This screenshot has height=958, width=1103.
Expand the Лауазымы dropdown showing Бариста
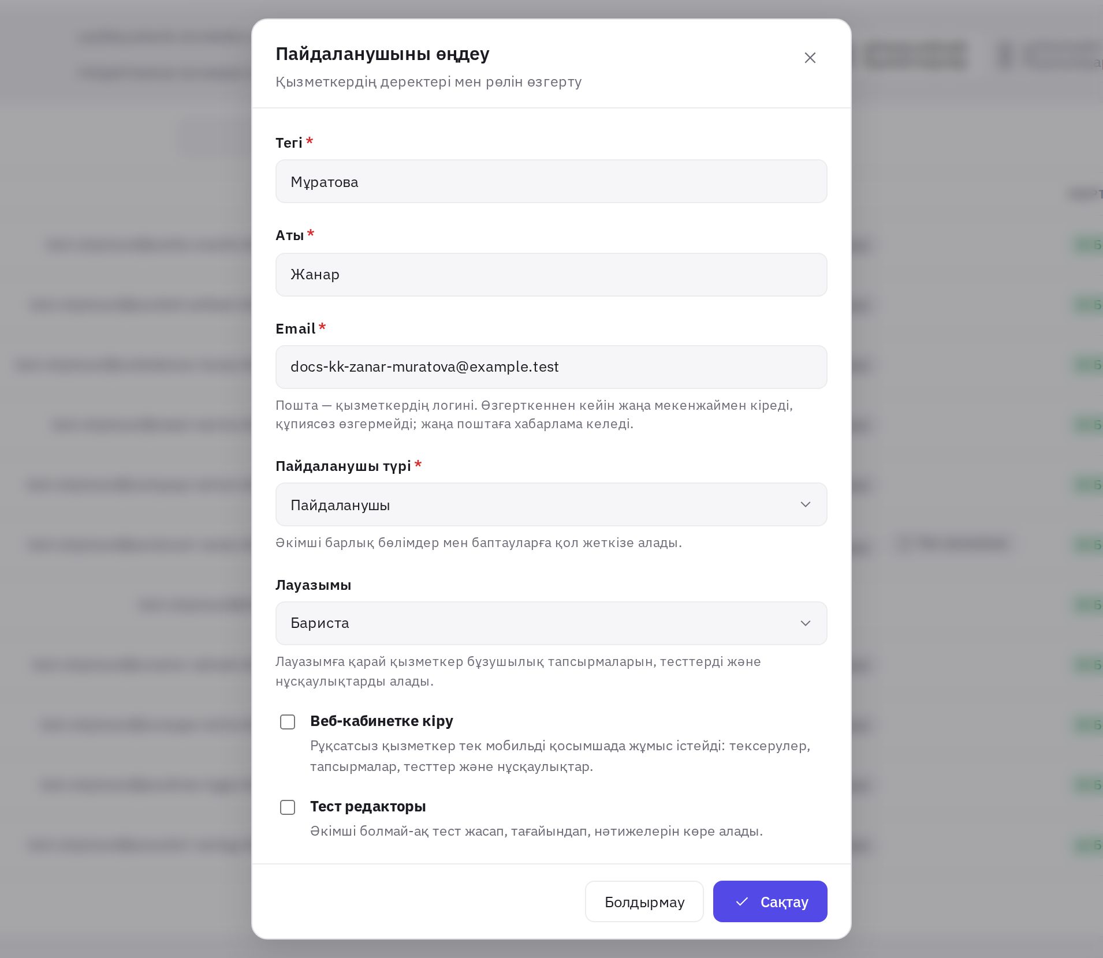551,623
